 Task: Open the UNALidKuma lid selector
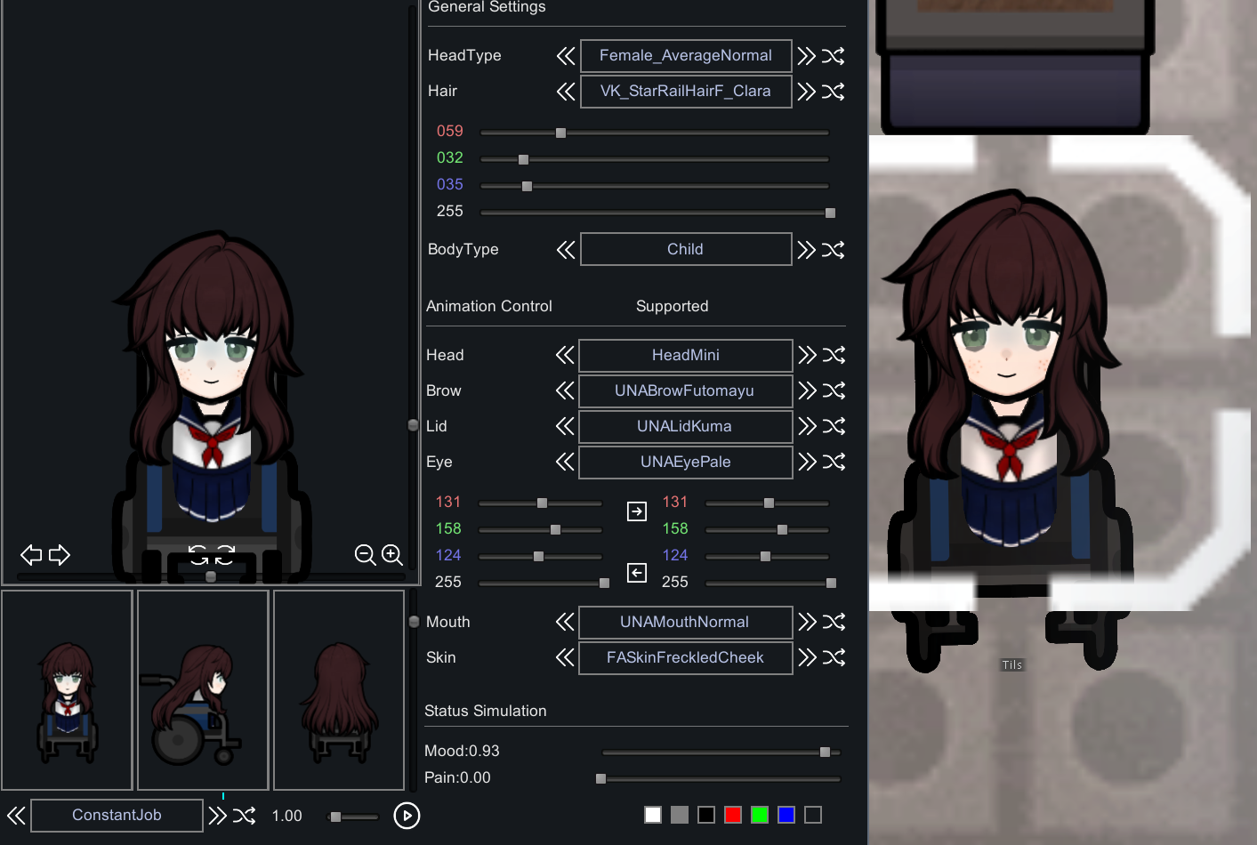tap(686, 426)
